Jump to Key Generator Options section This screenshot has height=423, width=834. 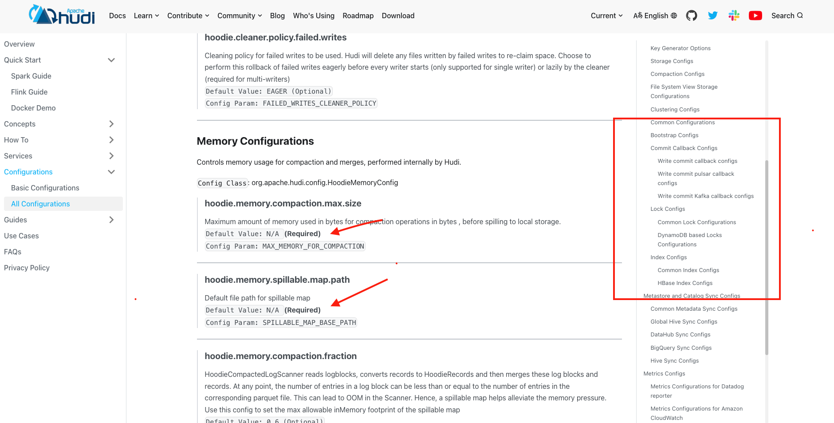pyautogui.click(x=681, y=48)
